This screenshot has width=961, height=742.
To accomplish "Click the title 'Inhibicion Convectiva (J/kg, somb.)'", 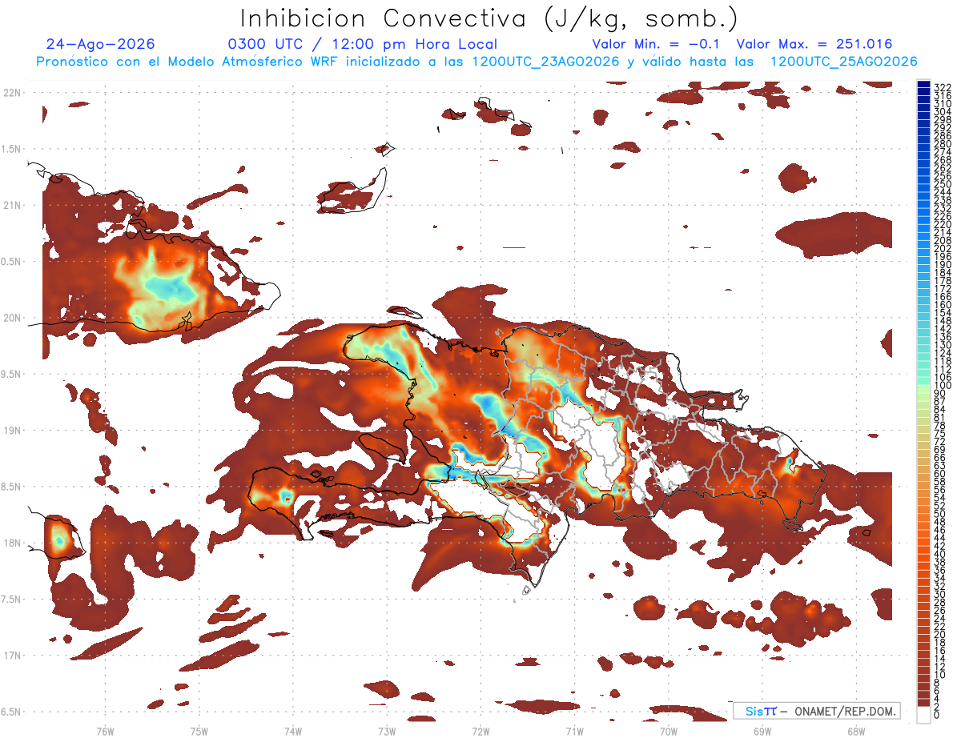I will (x=489, y=18).
